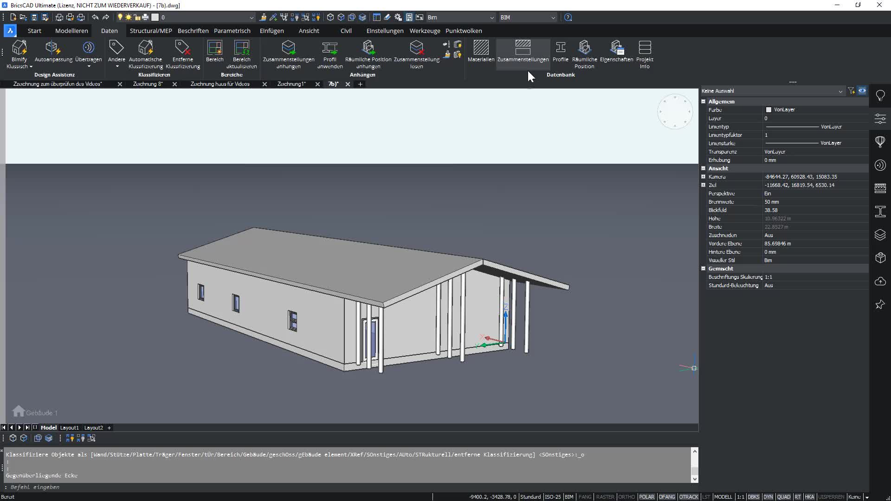This screenshot has width=891, height=501.
Task: Switch to Structural/MEP ribbon tab
Action: [x=151, y=31]
